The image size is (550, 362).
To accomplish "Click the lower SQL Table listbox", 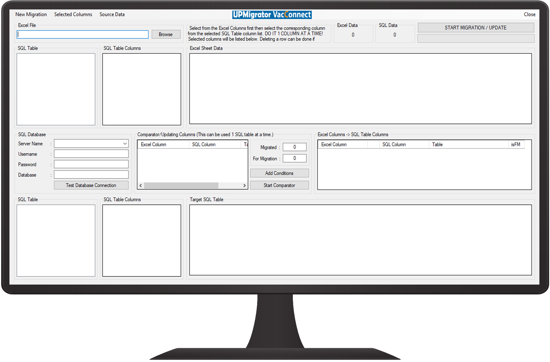I will (x=56, y=240).
